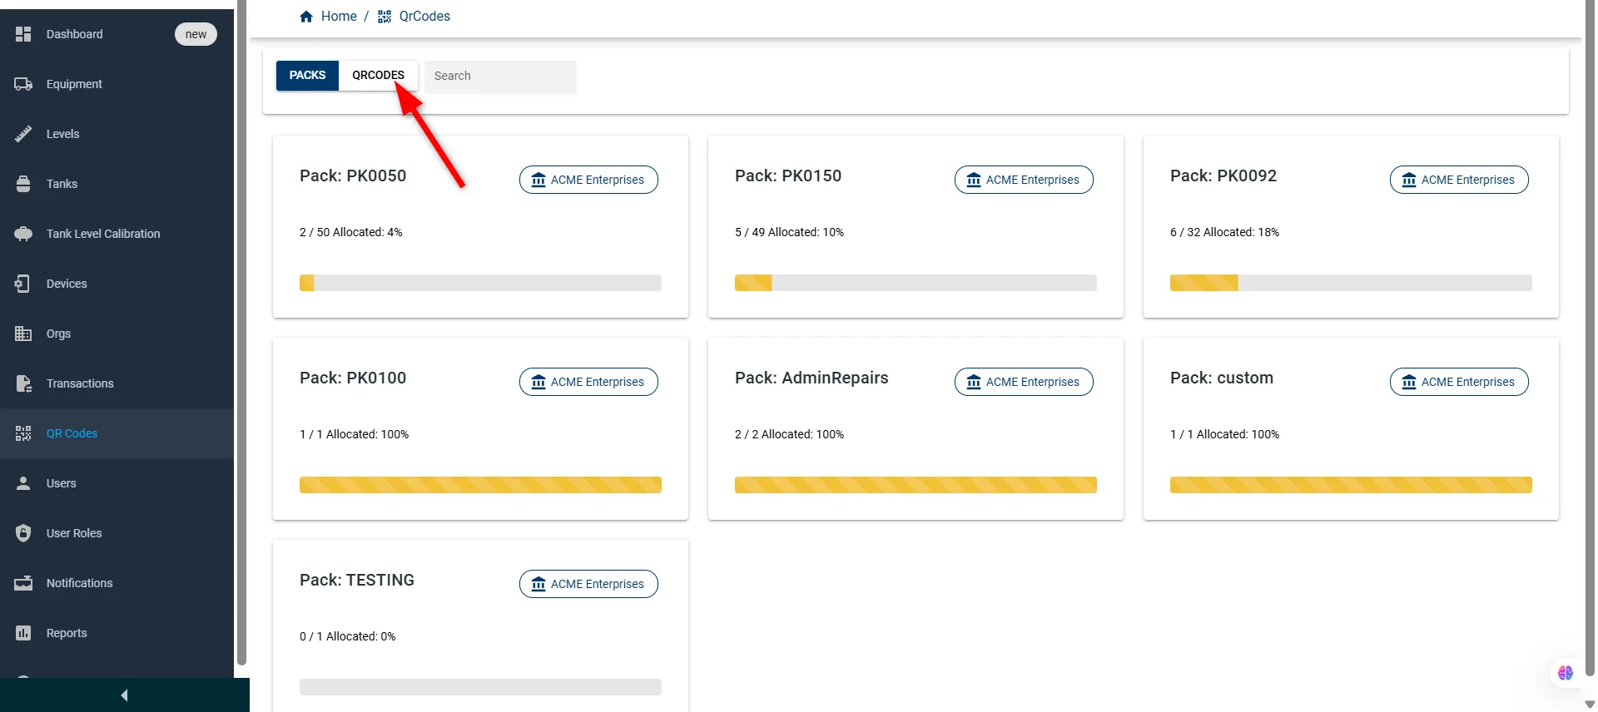Click the Orgs building icon
Image resolution: width=1598 pixels, height=712 pixels.
[23, 334]
